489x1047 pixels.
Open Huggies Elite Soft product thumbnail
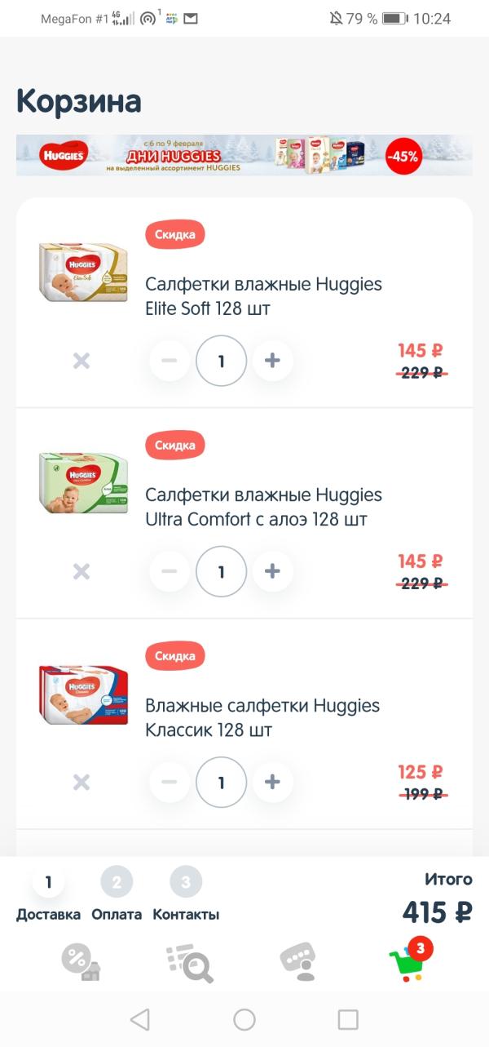pos(83,272)
